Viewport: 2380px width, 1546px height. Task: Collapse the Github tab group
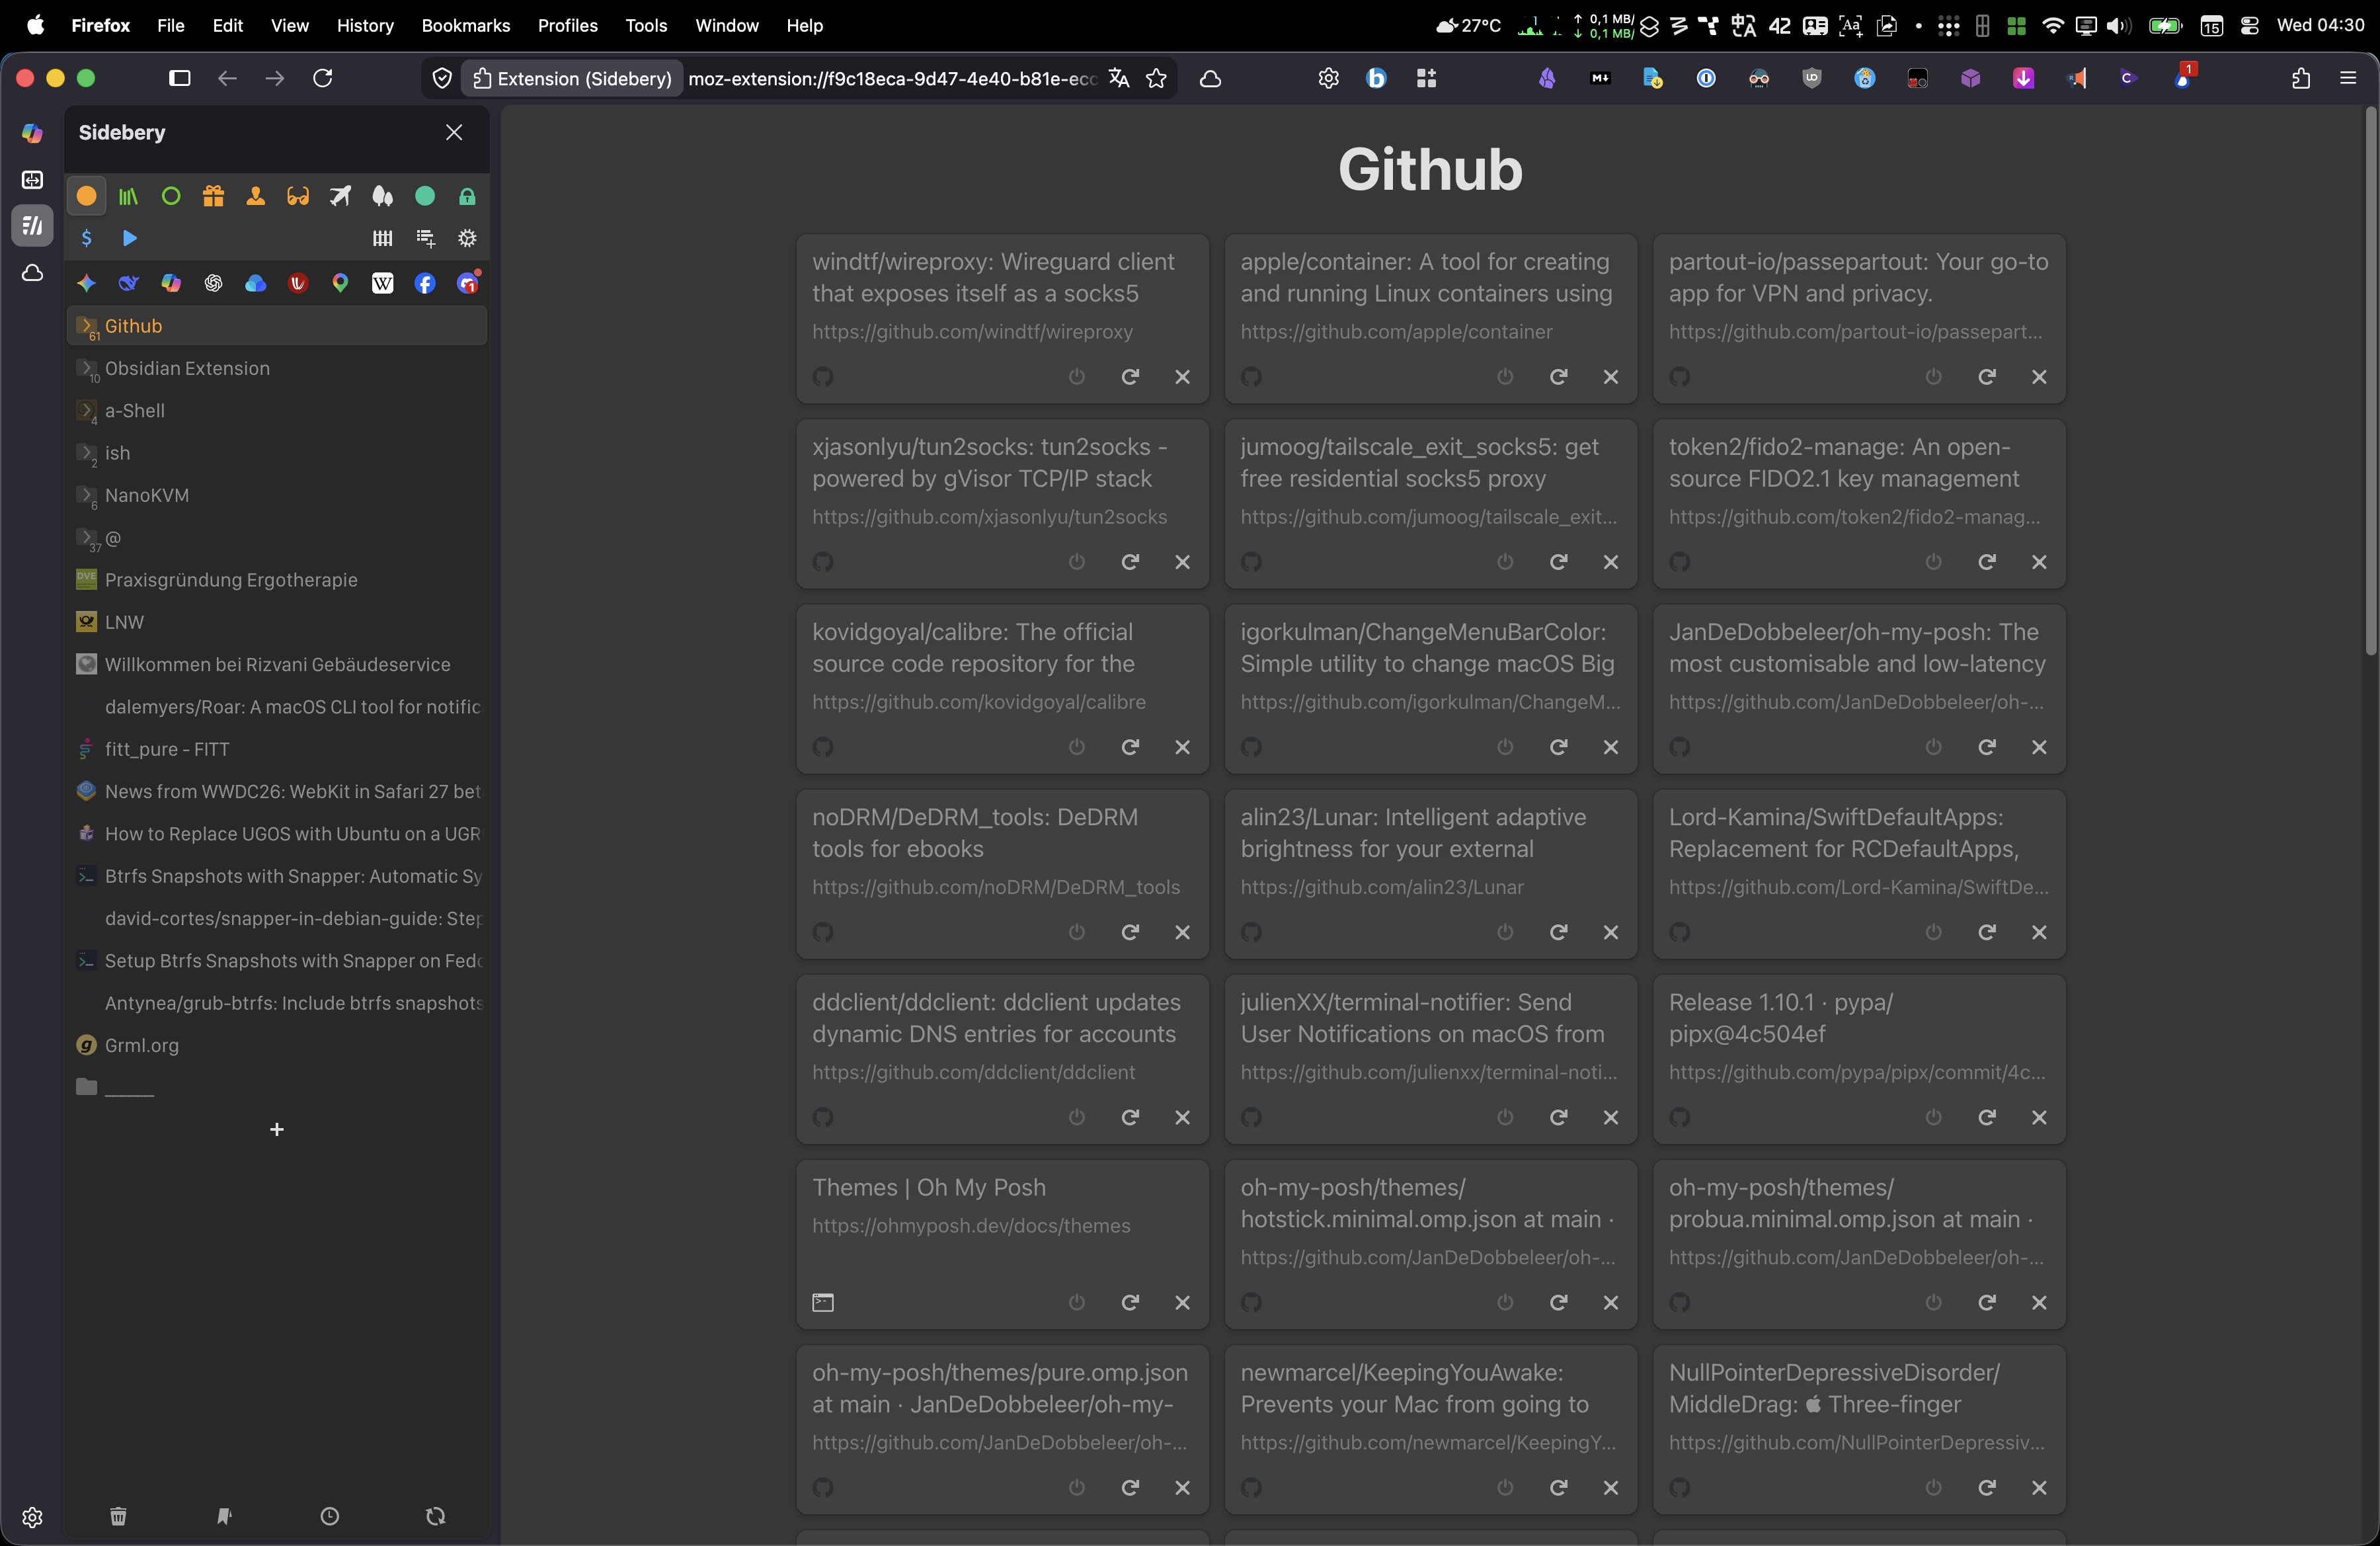click(87, 326)
